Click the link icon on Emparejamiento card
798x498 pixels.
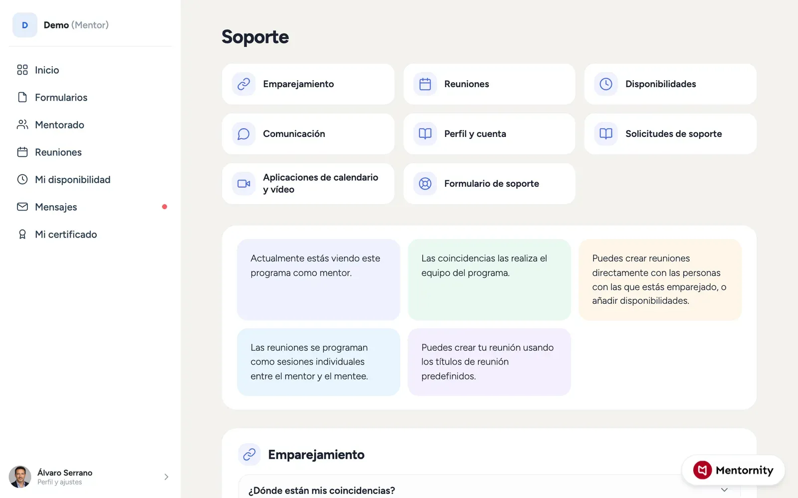click(244, 84)
